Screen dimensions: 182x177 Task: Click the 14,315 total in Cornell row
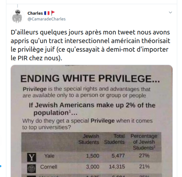[x=117, y=167]
